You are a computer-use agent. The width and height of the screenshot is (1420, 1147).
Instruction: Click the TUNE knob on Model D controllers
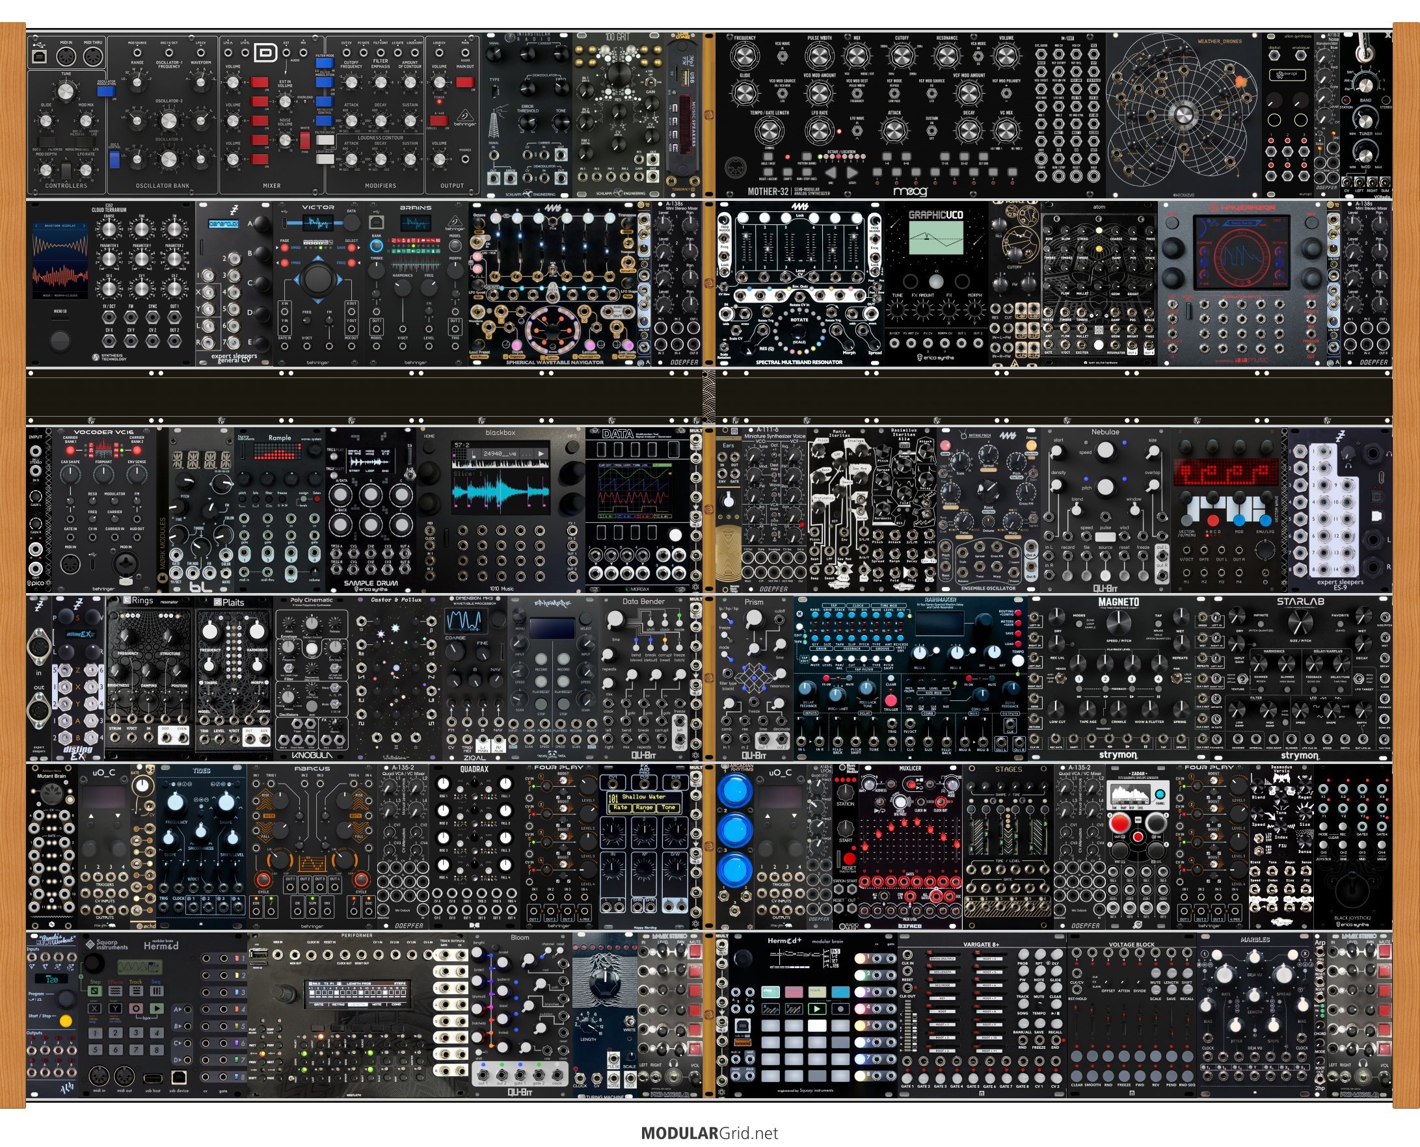pyautogui.click(x=66, y=92)
